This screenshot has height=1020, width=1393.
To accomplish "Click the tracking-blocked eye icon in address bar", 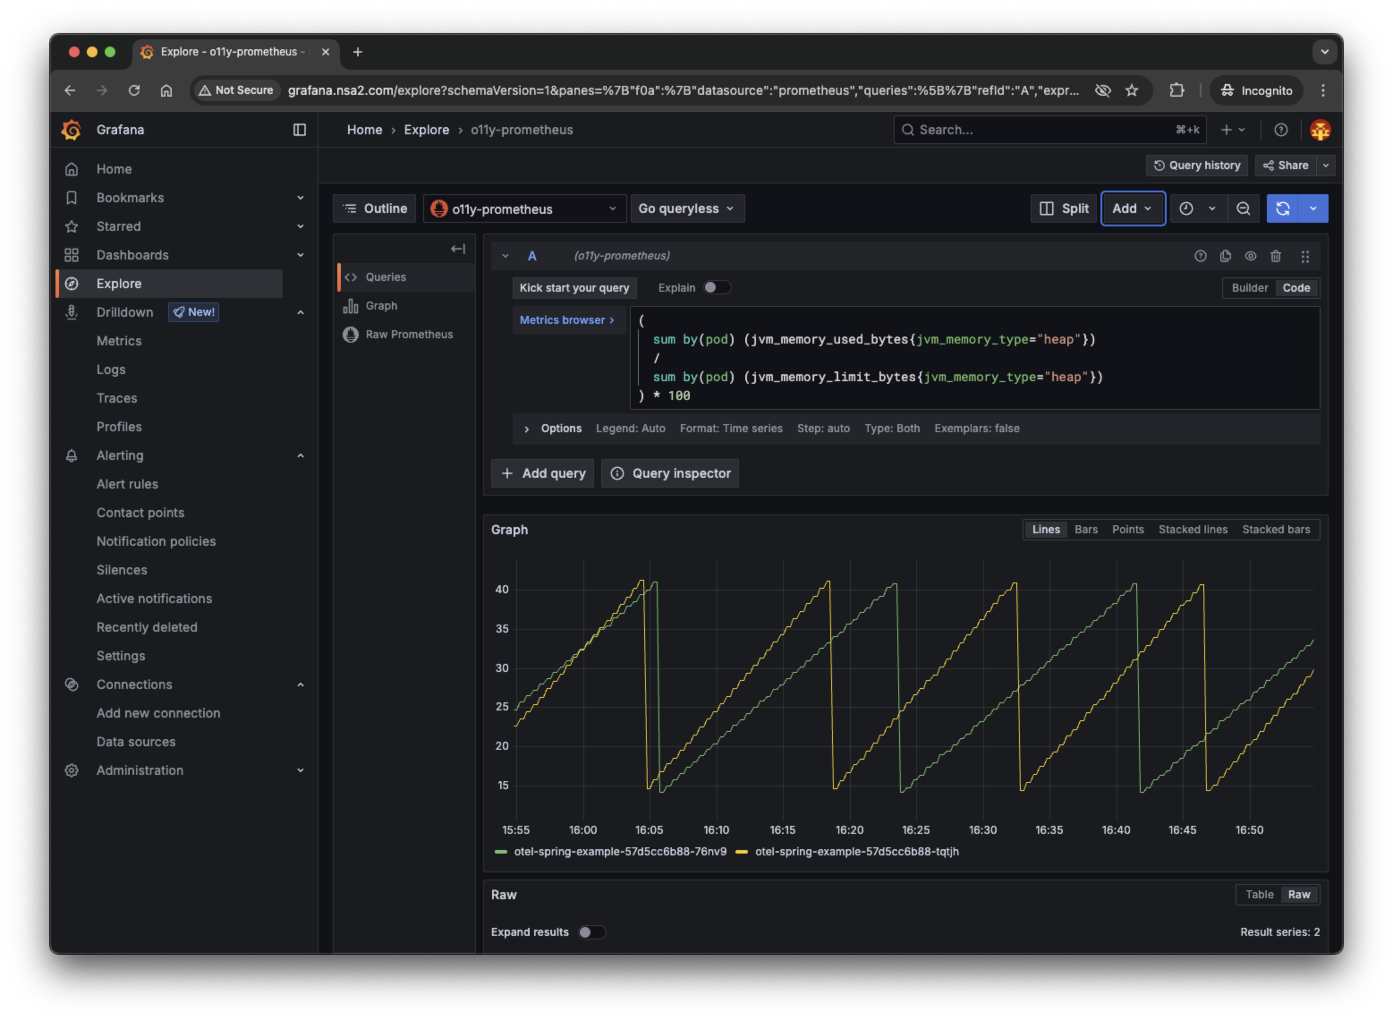I will (x=1103, y=91).
